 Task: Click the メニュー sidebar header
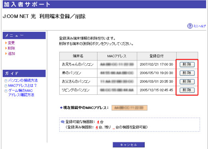tap(24, 35)
